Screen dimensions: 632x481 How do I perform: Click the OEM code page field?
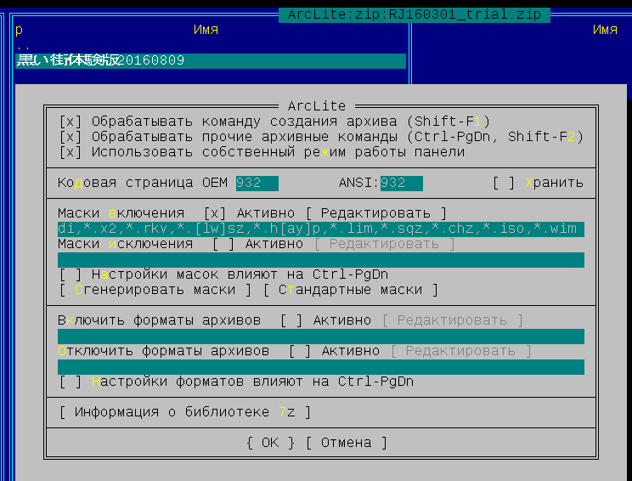tap(257, 183)
